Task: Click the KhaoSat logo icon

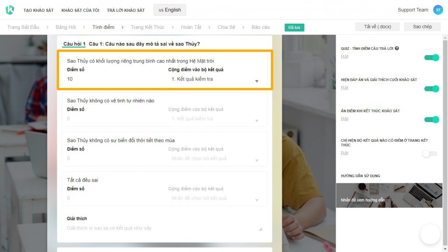Action: click(10, 9)
